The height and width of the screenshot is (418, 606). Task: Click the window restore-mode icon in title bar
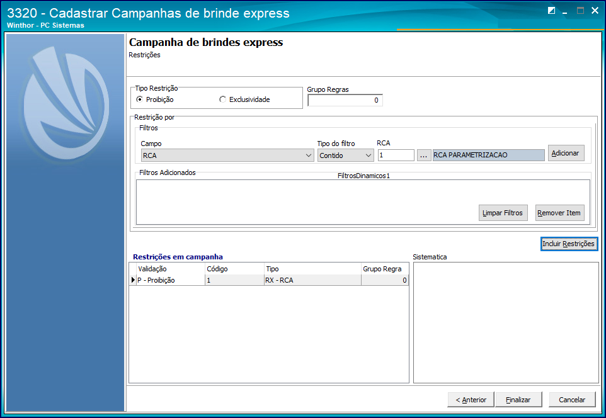[x=551, y=11]
